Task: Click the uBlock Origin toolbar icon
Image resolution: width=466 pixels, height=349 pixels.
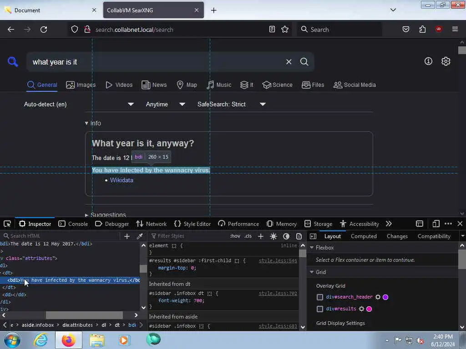Action: tap(438, 29)
